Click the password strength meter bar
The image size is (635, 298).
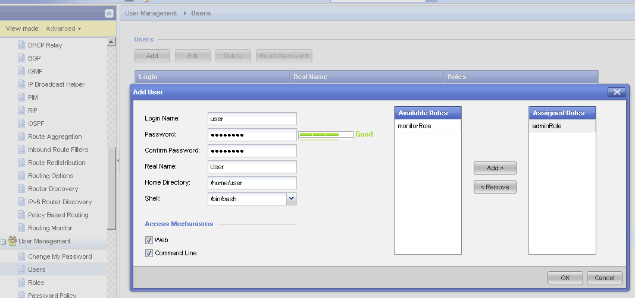point(326,135)
